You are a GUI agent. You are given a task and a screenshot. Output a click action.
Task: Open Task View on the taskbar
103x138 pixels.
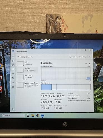pos(28,116)
